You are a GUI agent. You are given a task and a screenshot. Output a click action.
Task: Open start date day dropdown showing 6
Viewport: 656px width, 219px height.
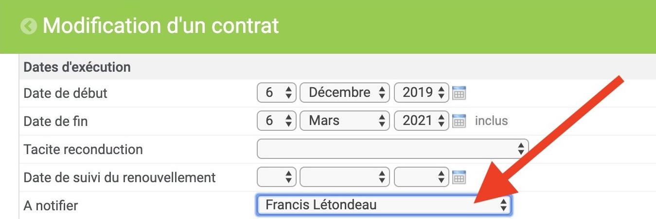276,93
